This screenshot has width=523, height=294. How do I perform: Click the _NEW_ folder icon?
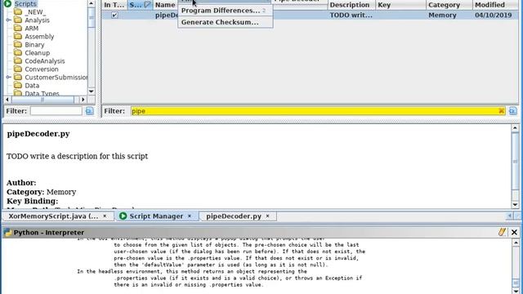pos(18,12)
